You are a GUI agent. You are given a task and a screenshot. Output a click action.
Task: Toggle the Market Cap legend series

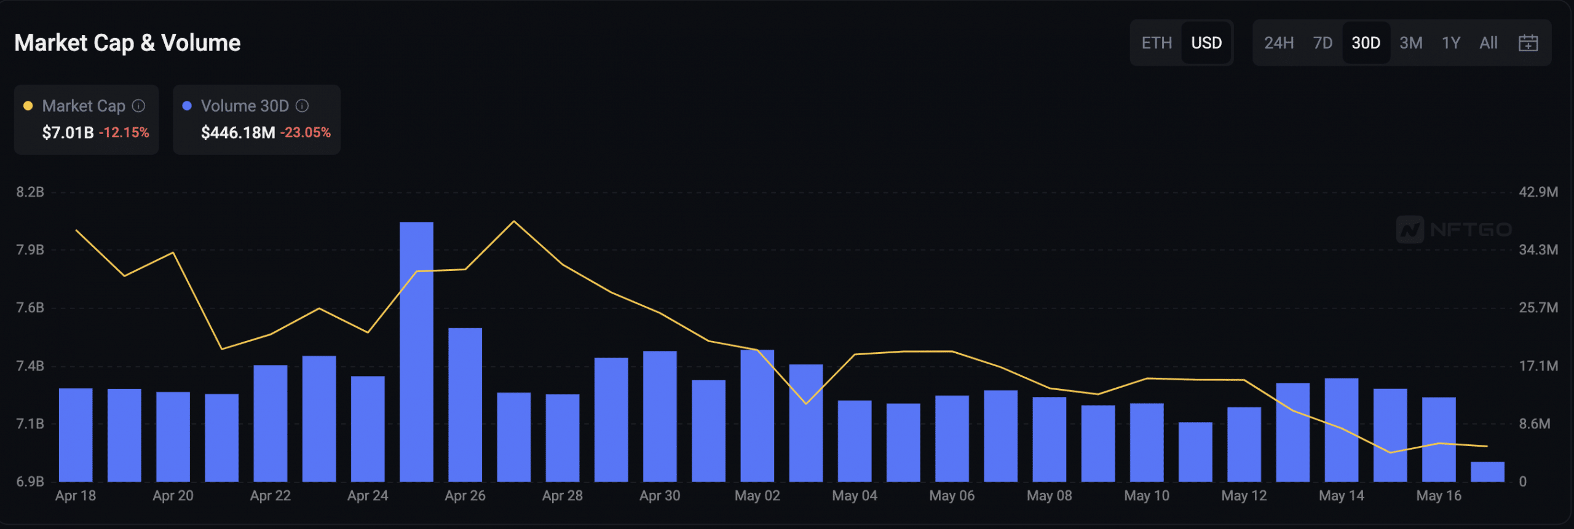[87, 119]
